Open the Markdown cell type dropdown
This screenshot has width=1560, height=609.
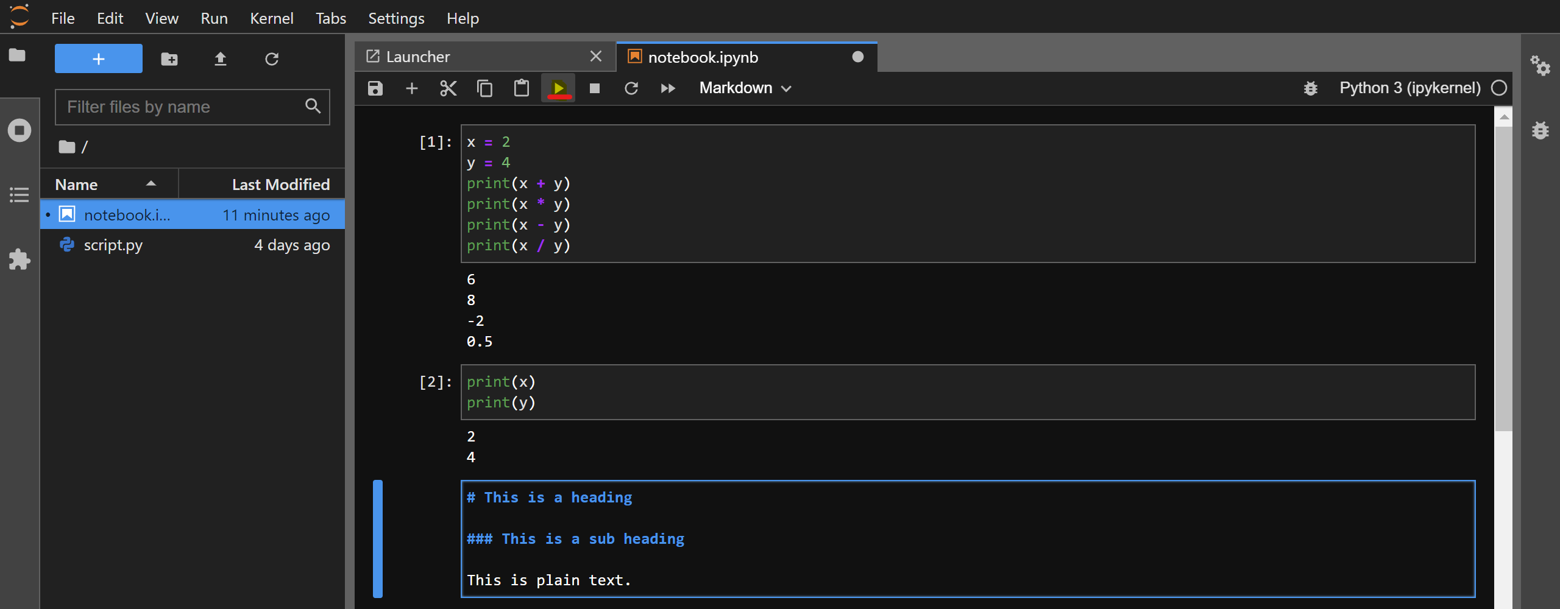tap(745, 88)
